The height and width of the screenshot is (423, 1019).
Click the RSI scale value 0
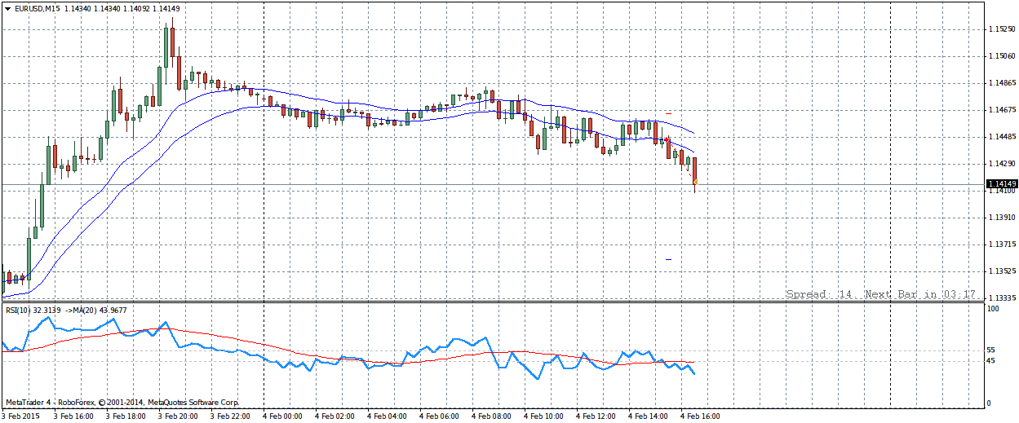tap(989, 403)
